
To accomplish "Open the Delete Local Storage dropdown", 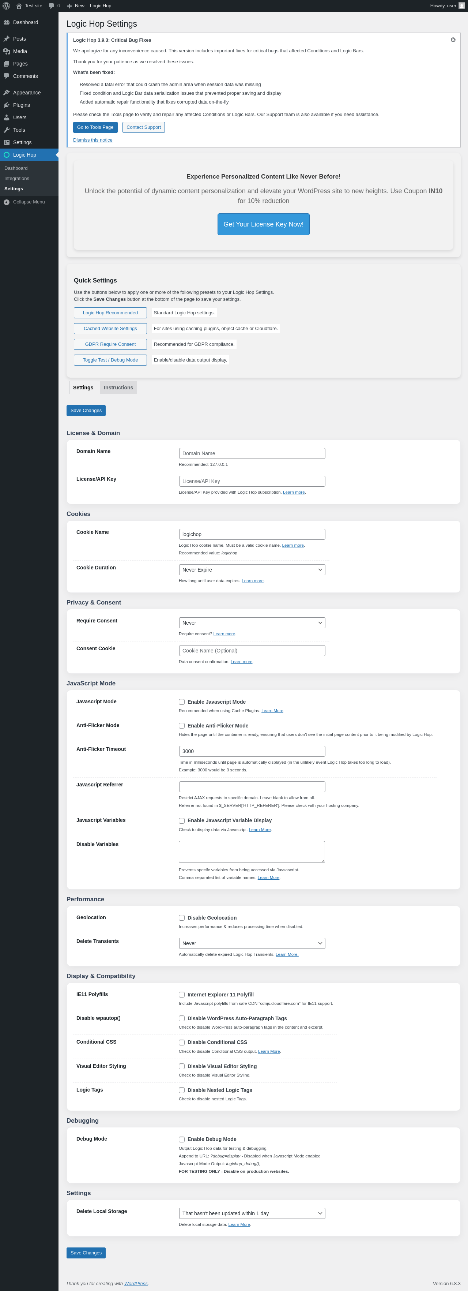I will tap(252, 1213).
